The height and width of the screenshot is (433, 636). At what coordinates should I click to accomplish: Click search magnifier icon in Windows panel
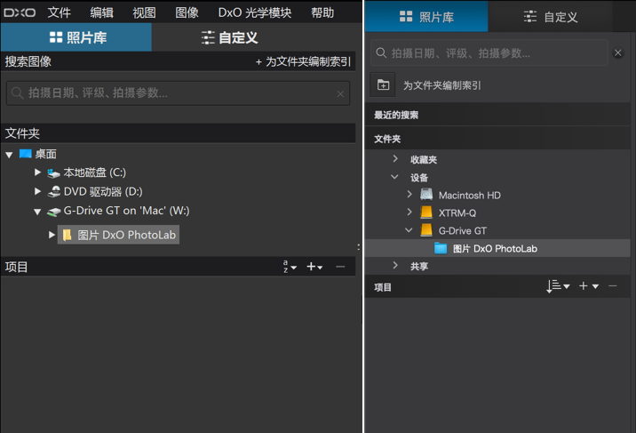point(17,93)
